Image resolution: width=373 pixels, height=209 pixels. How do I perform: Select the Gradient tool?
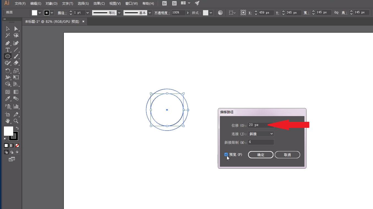(x=16, y=92)
